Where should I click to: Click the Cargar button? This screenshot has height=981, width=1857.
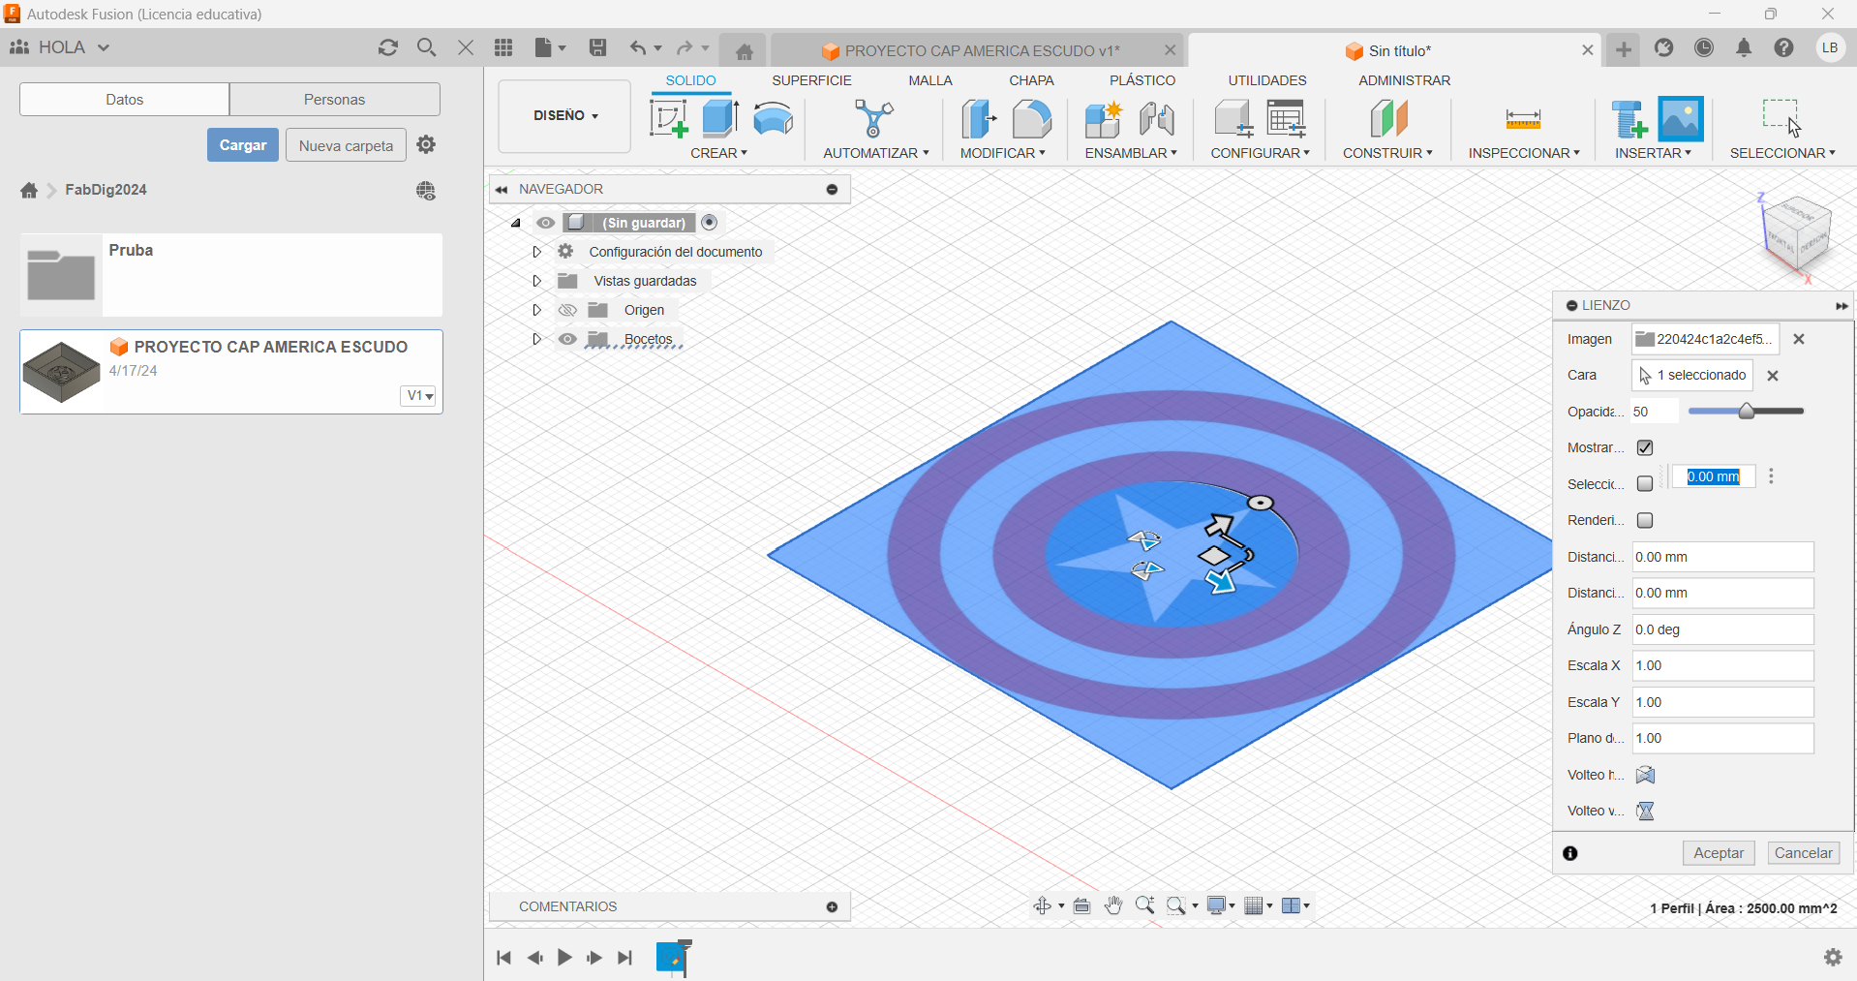[x=243, y=145]
